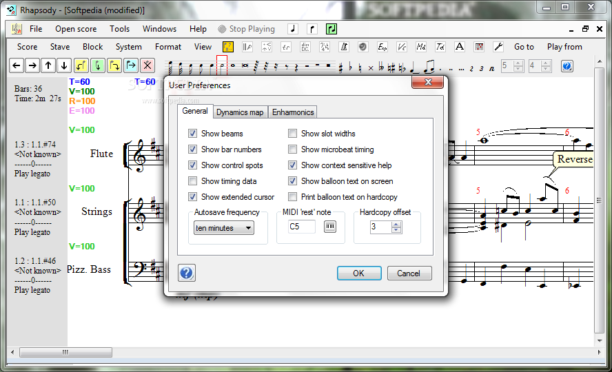Open the text 'A' tool
This screenshot has height=372, width=612.
point(460,47)
